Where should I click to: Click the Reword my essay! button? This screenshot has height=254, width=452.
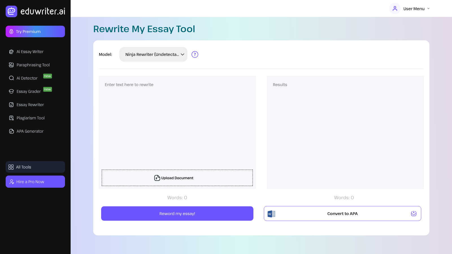click(177, 214)
